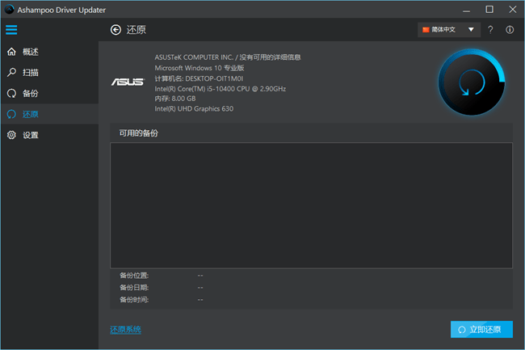Maximize the Driver Updater window
This screenshot has height=350, width=525.
tap(489, 9)
